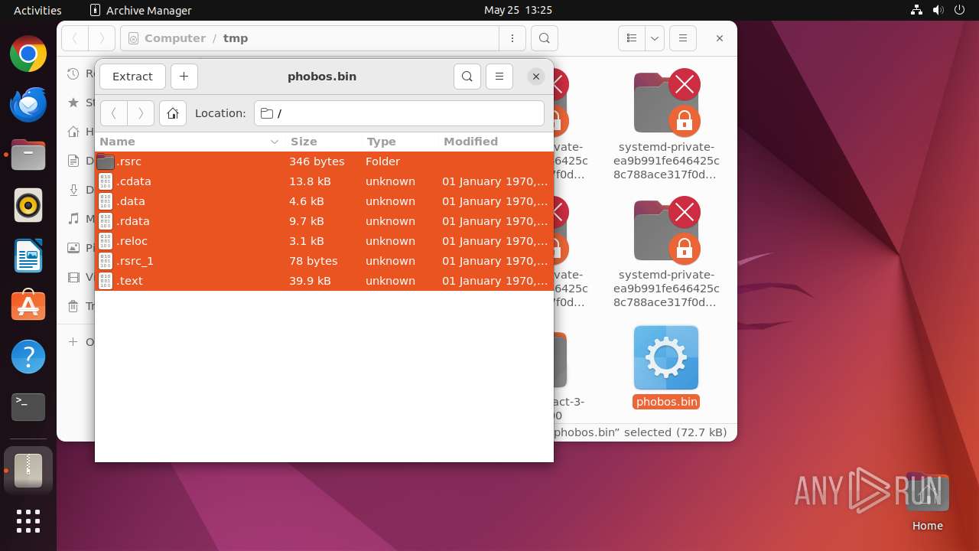979x551 pixels.
Task: Select the .reloc file entry
Action: (x=324, y=241)
